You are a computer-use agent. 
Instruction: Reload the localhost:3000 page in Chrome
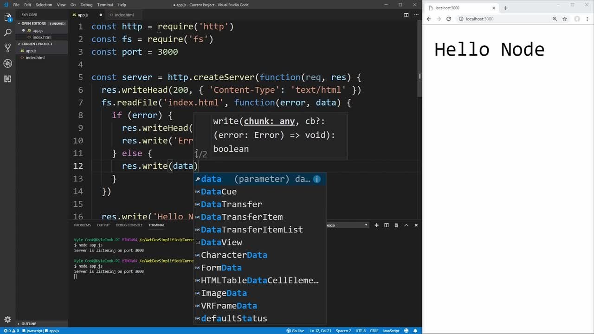[449, 19]
